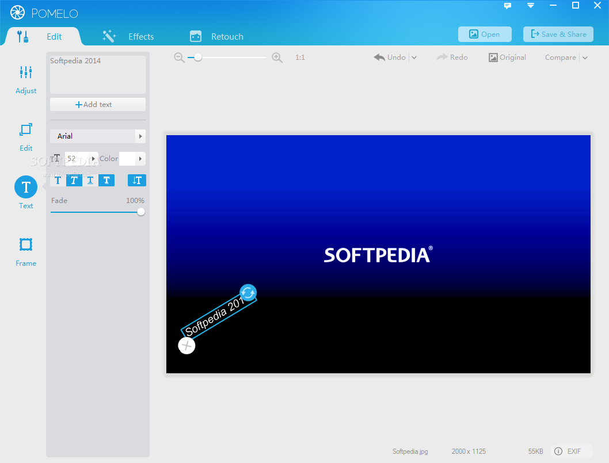Screen dimensions: 609x463
Task: Click Save & Share button
Action: click(x=558, y=34)
